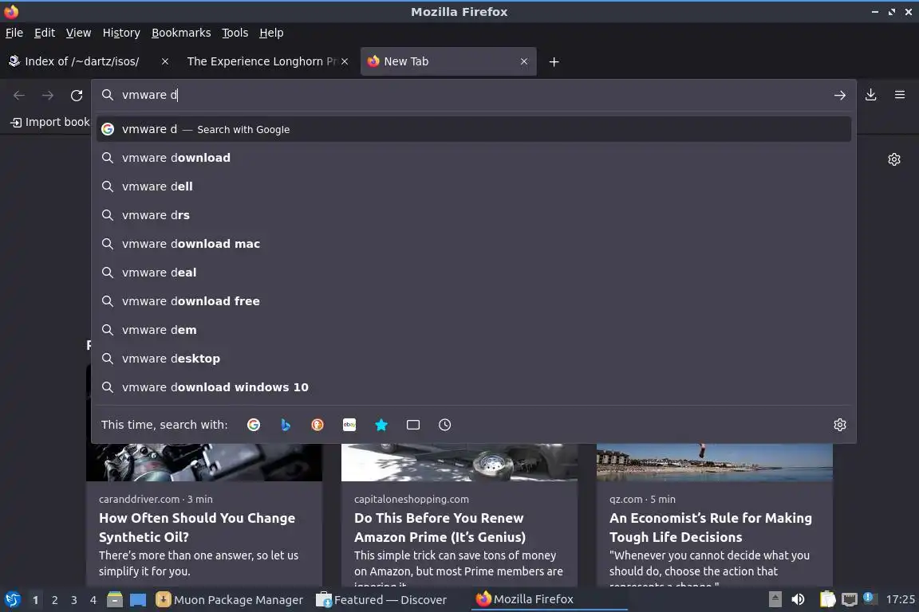
Task: Switch to virtual desktop 3
Action: click(x=74, y=600)
